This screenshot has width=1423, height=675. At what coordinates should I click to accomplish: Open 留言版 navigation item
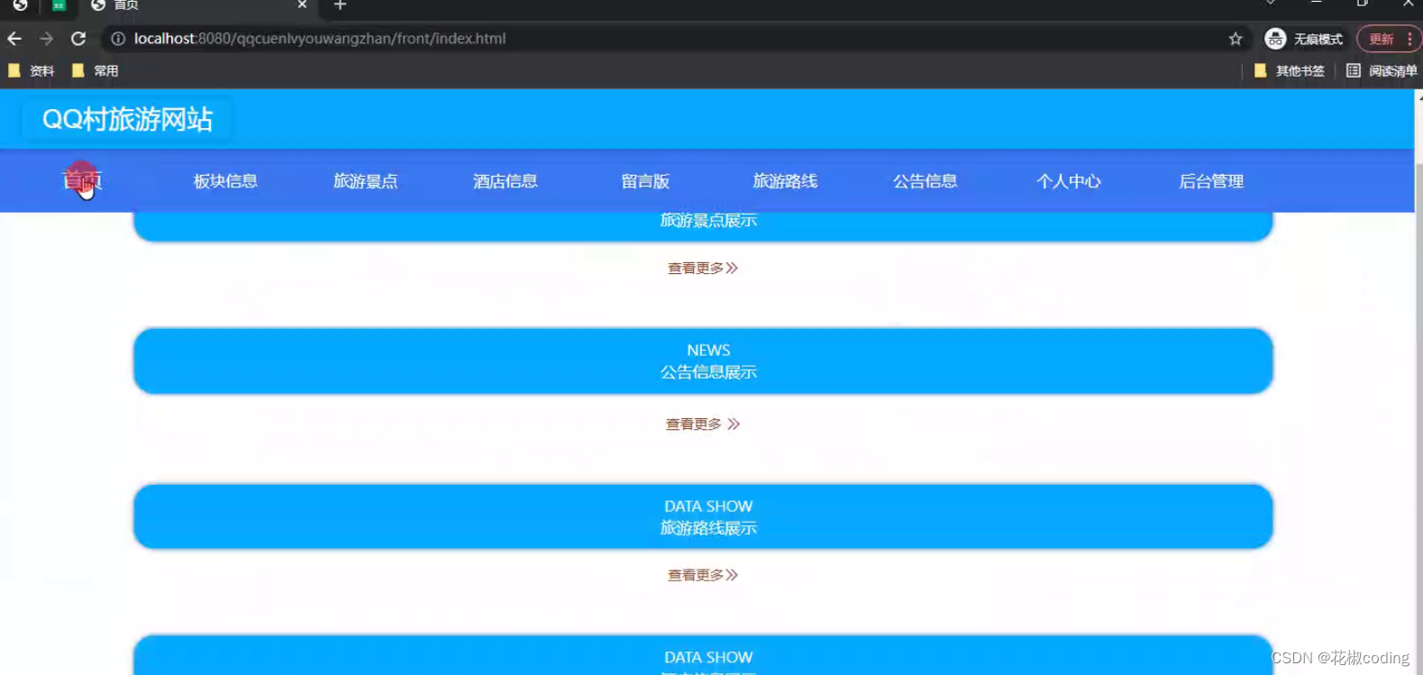pos(645,181)
